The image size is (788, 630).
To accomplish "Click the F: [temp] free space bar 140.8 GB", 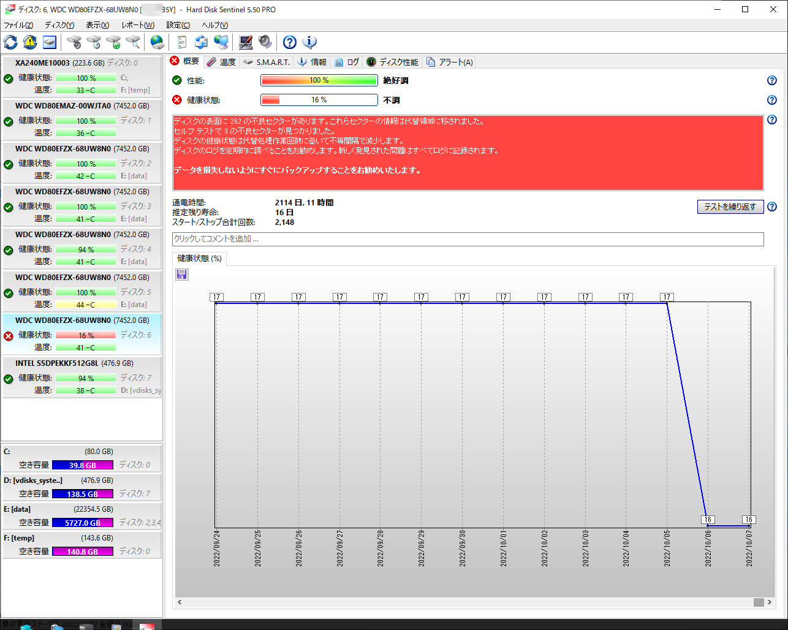I will pyautogui.click(x=83, y=552).
